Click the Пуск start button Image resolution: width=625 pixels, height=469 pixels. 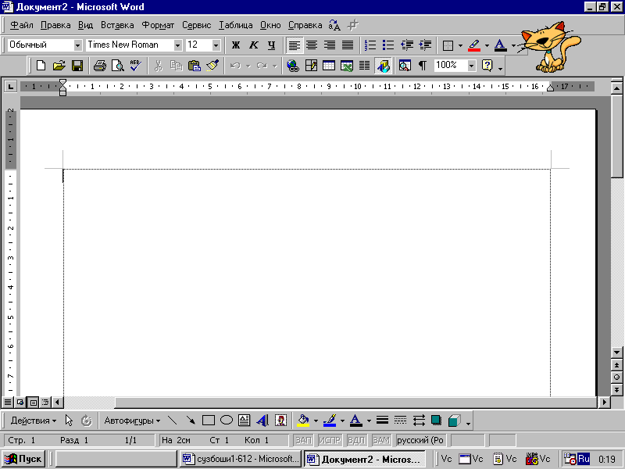[x=23, y=459]
